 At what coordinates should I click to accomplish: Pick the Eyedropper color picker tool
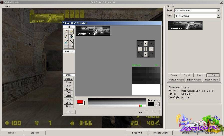click(66, 42)
